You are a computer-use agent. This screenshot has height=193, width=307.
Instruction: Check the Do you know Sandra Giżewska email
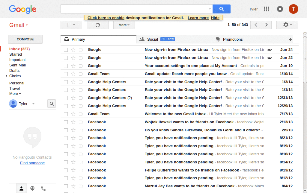point(66,130)
